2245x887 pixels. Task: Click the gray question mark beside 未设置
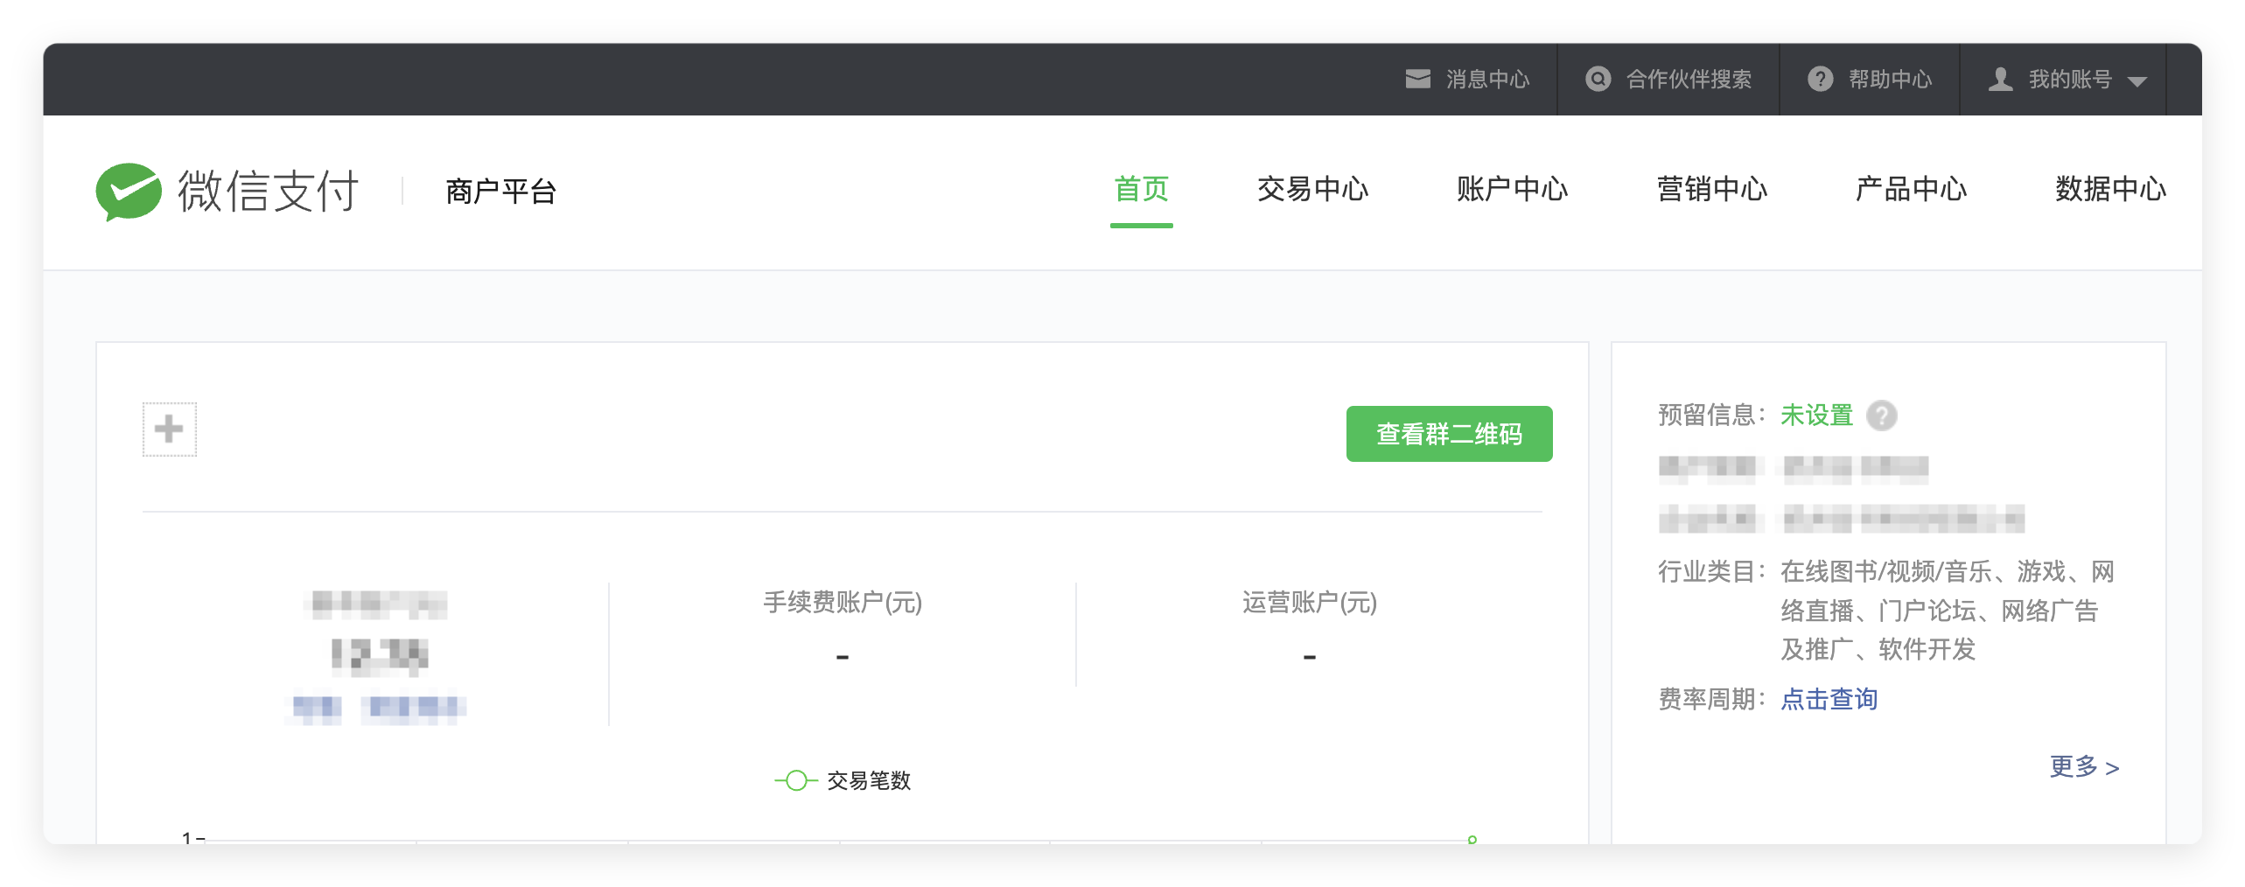point(1881,416)
